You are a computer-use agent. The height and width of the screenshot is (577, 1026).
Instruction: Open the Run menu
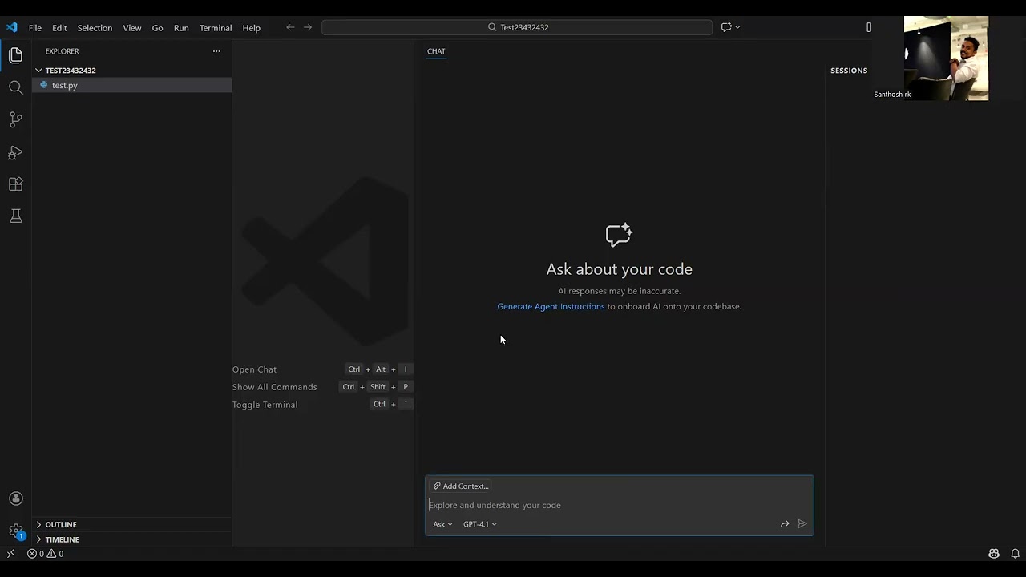tap(181, 28)
